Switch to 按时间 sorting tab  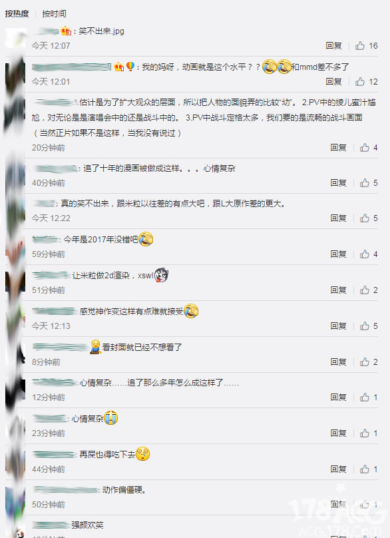(54, 14)
